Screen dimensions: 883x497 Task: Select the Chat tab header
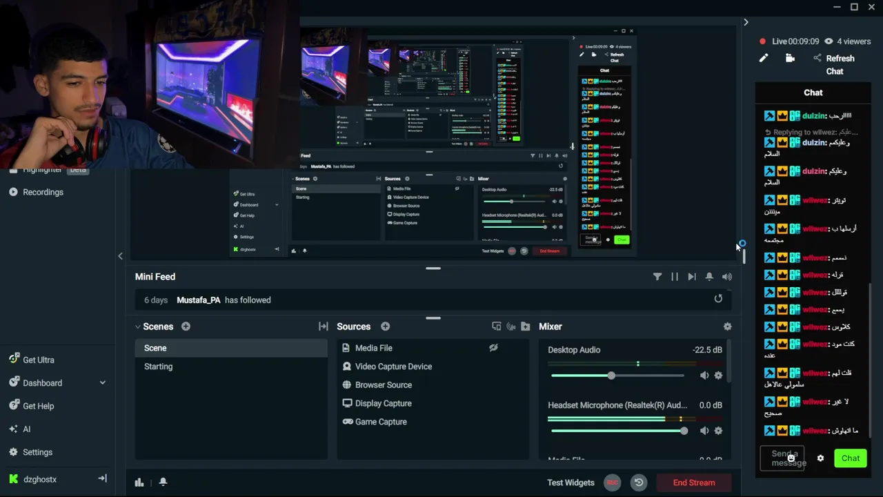tap(813, 92)
